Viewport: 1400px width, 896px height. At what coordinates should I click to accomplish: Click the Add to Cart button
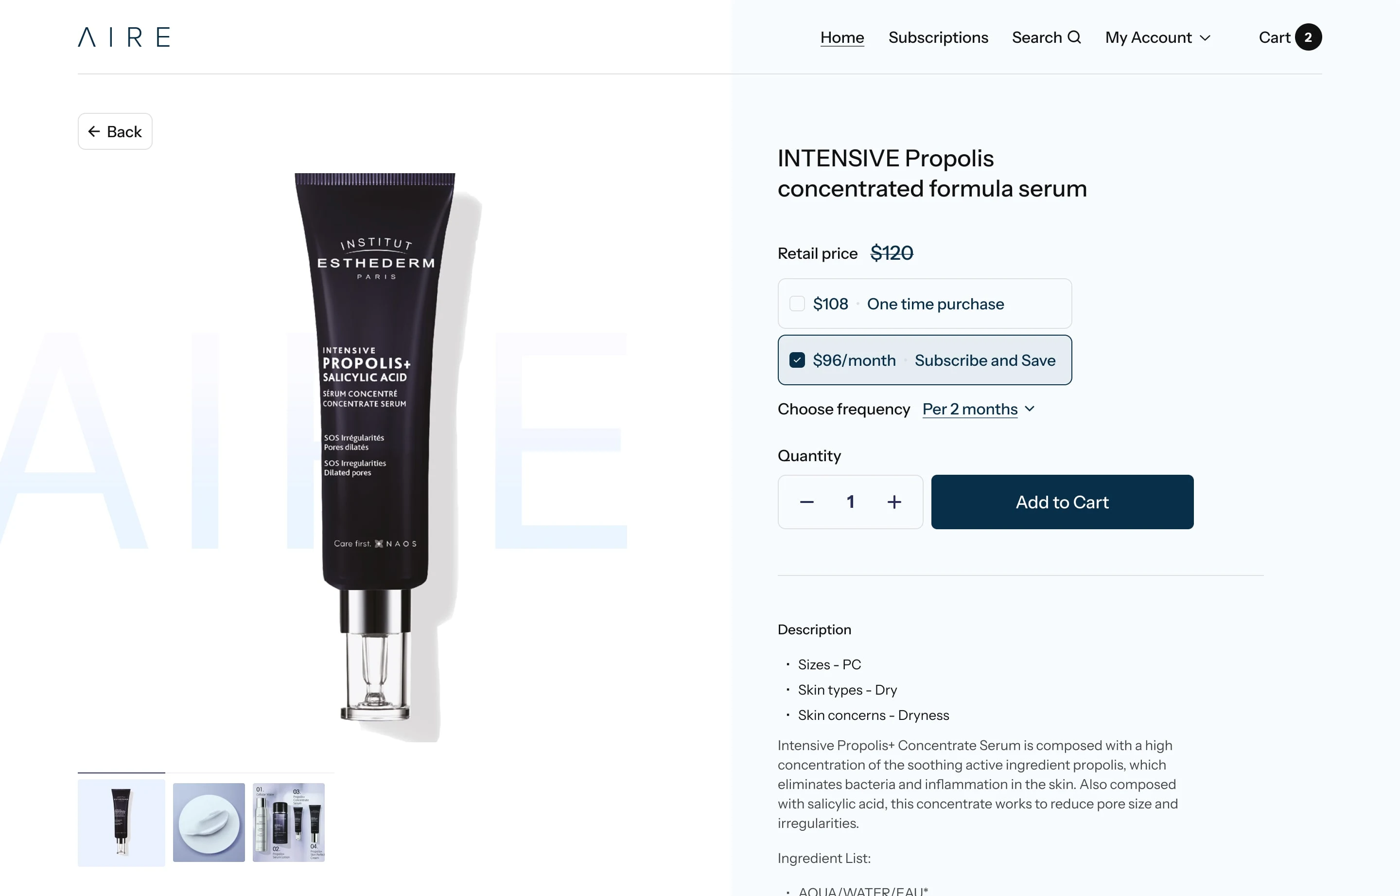1062,502
